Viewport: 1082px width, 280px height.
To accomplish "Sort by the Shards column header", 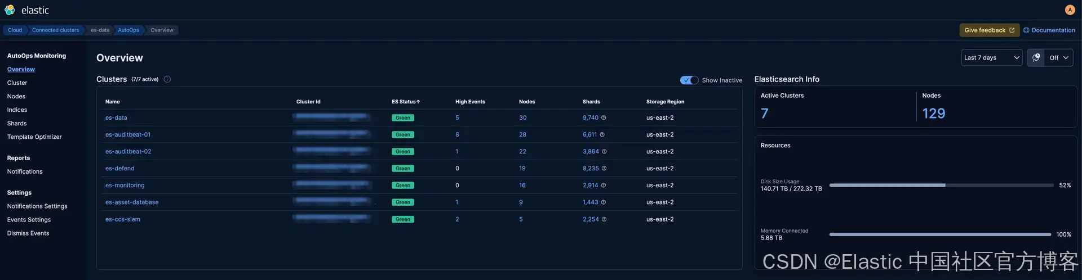I will click(x=591, y=102).
